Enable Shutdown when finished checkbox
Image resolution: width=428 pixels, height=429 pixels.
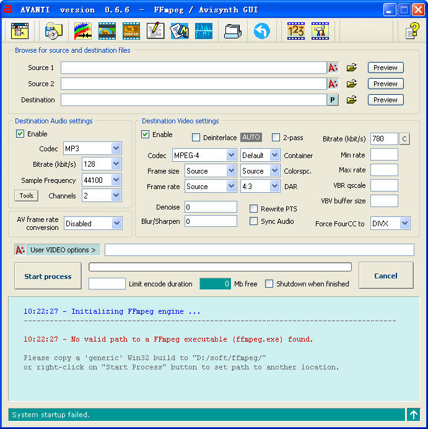tap(269, 284)
